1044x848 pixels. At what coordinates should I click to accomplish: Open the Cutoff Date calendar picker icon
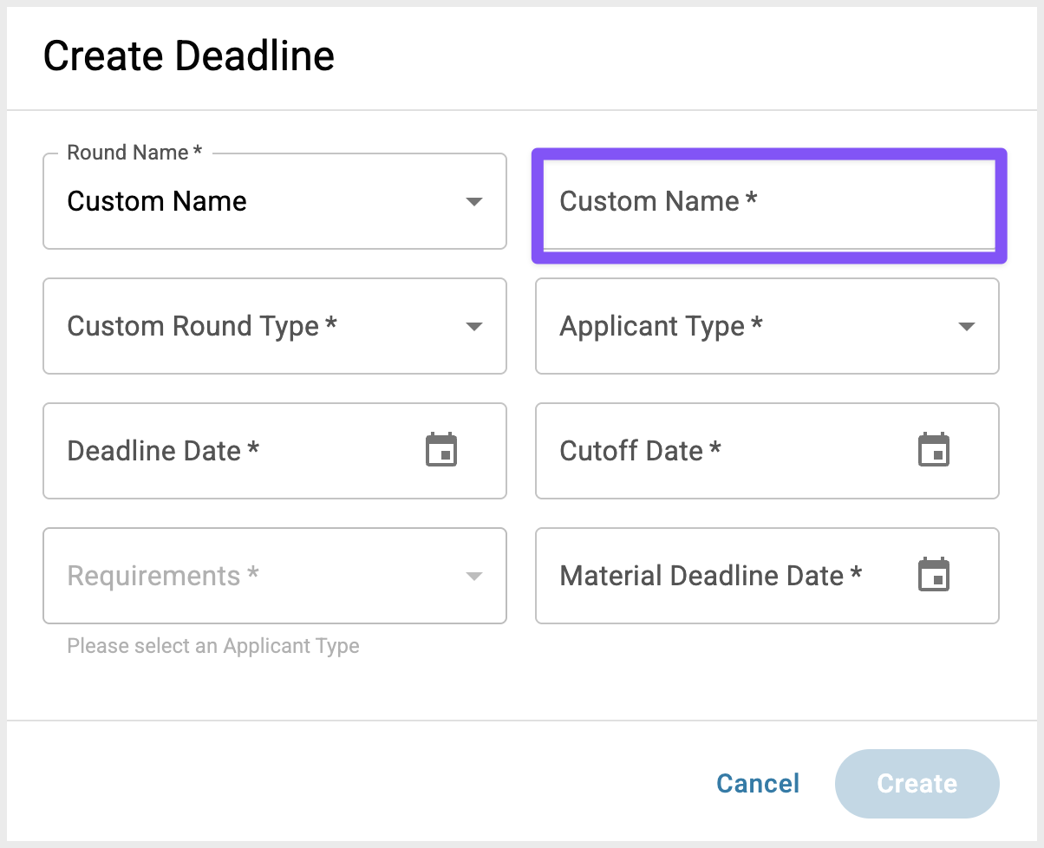(x=934, y=450)
